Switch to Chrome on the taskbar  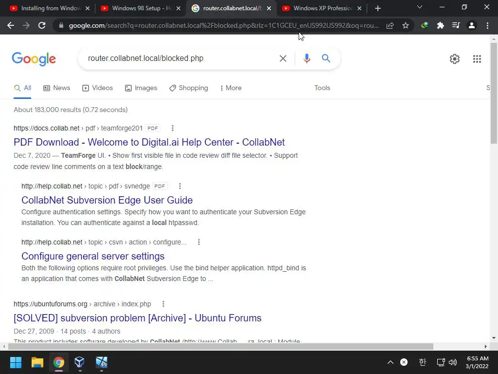coord(59,362)
